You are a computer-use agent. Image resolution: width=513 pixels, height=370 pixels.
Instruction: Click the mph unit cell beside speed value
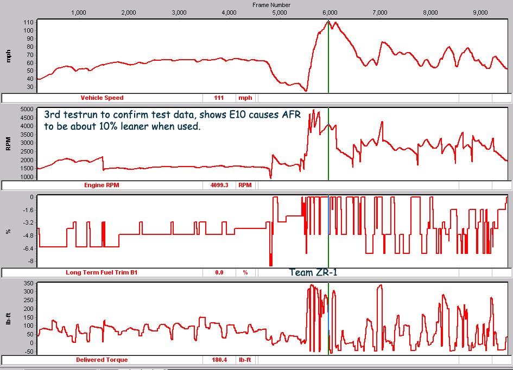pos(244,98)
